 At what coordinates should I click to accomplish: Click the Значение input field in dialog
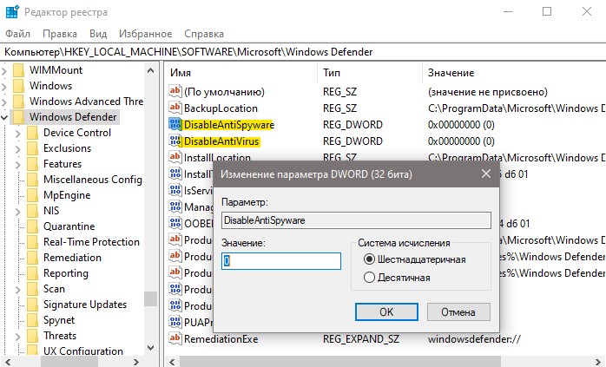[x=281, y=261]
